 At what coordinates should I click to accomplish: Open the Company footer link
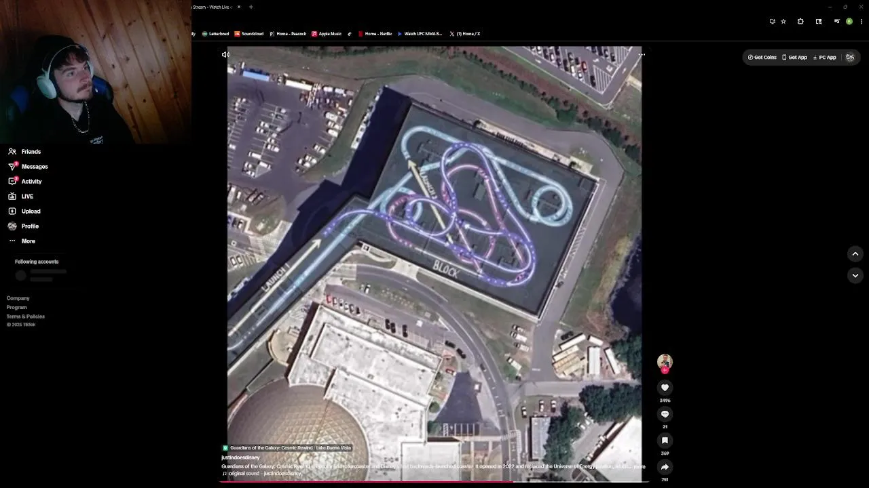tap(18, 298)
